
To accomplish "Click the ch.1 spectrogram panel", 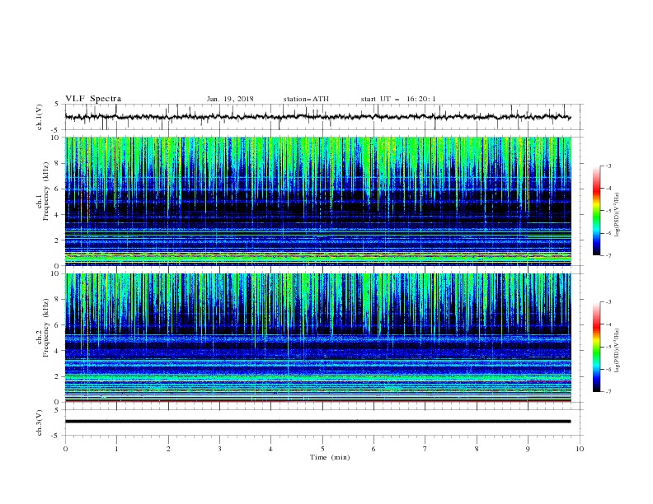I will click(x=318, y=201).
